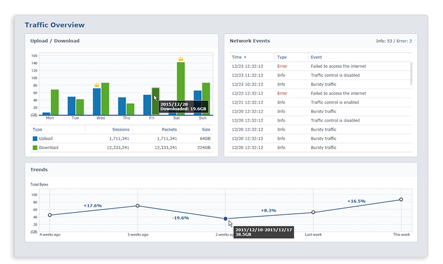The image size is (443, 264).
Task: Click the 12/23 12:32:12 Error event row
Action: (x=320, y=66)
